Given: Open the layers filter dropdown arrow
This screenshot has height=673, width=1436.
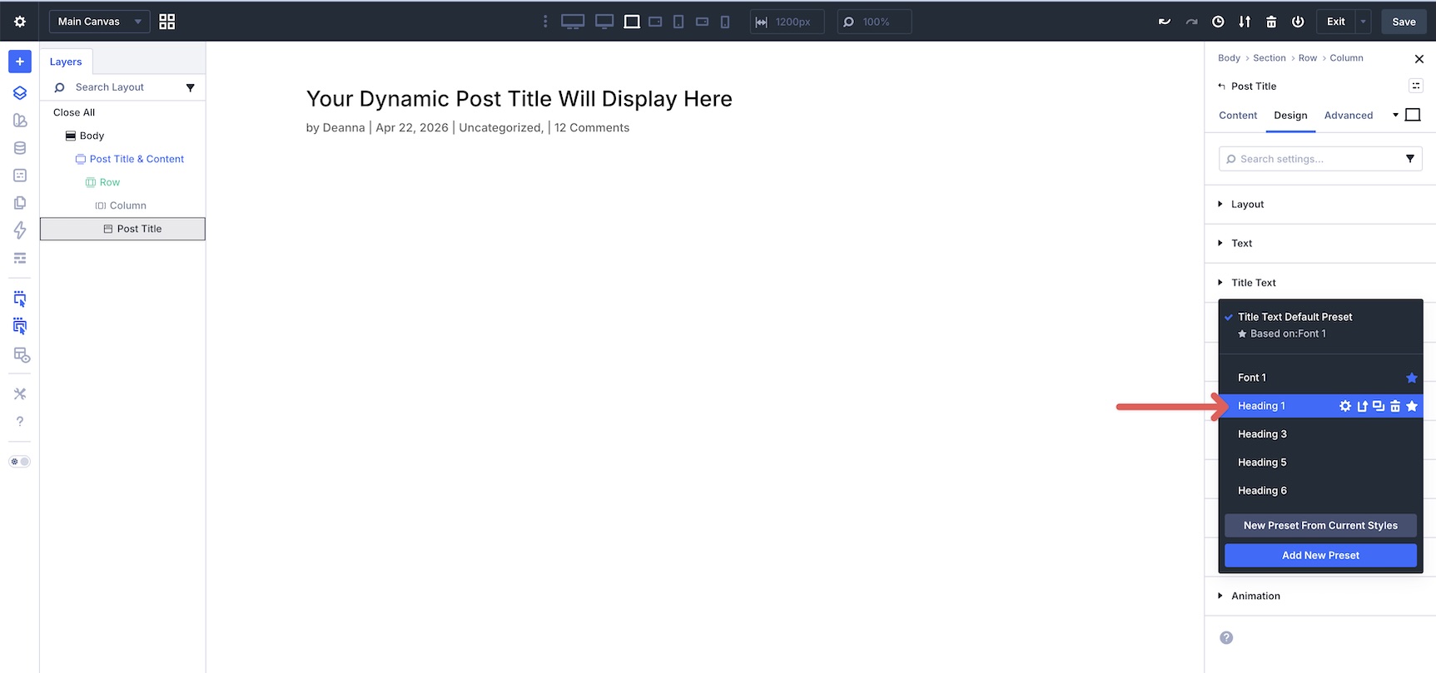Looking at the screenshot, I should pyautogui.click(x=190, y=87).
